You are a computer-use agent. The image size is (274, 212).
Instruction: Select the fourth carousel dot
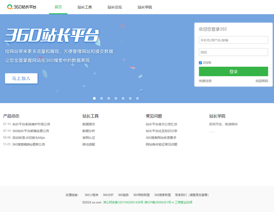point(116,98)
